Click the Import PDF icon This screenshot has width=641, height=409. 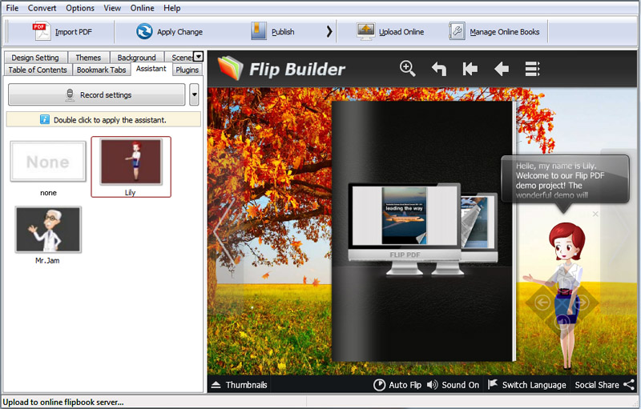tap(42, 31)
